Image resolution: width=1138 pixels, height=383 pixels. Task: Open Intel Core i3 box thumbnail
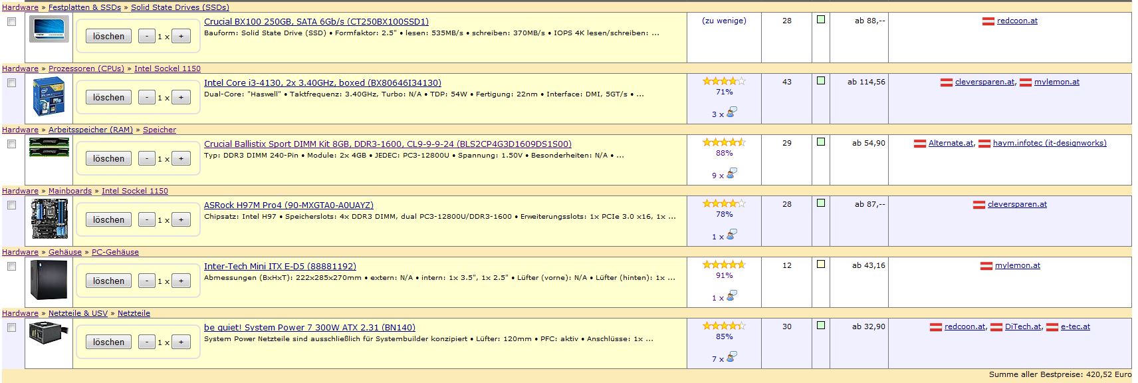coord(49,96)
